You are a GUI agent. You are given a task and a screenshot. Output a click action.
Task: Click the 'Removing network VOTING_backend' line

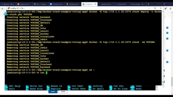tap(28, 67)
